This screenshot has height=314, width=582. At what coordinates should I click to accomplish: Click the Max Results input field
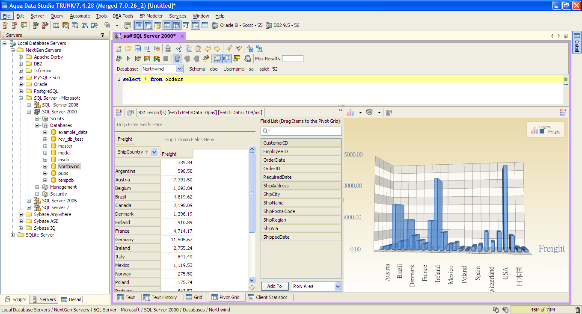[293, 59]
